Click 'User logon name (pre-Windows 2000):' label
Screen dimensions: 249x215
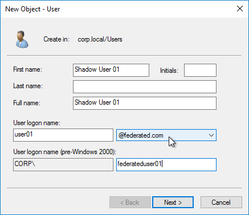tap(64, 152)
